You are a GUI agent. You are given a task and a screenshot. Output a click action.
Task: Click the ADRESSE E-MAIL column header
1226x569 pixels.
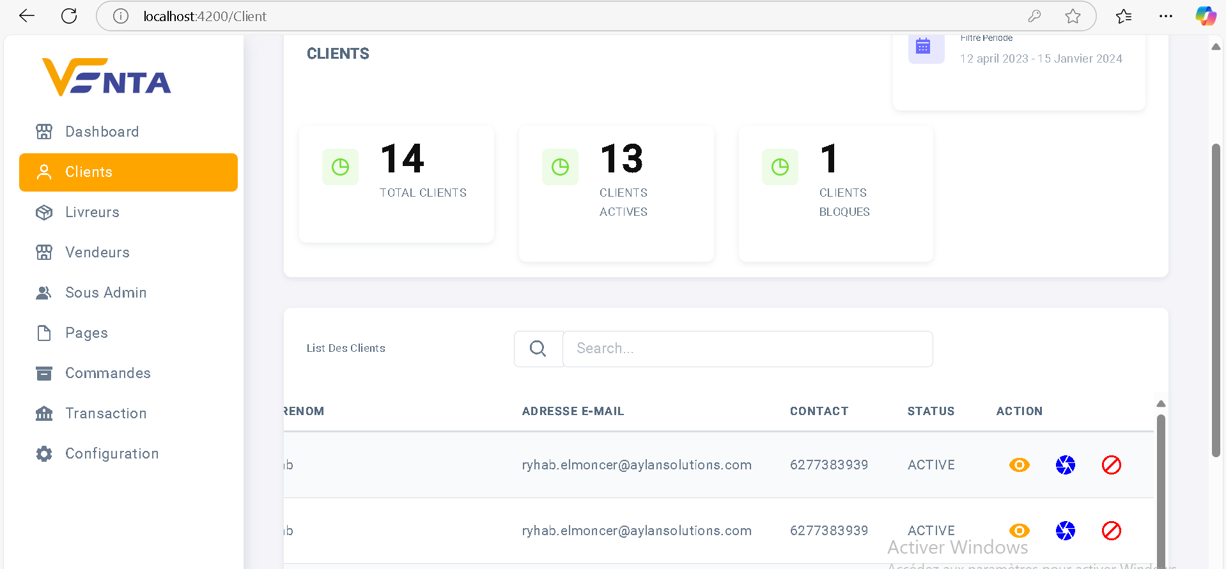point(573,411)
